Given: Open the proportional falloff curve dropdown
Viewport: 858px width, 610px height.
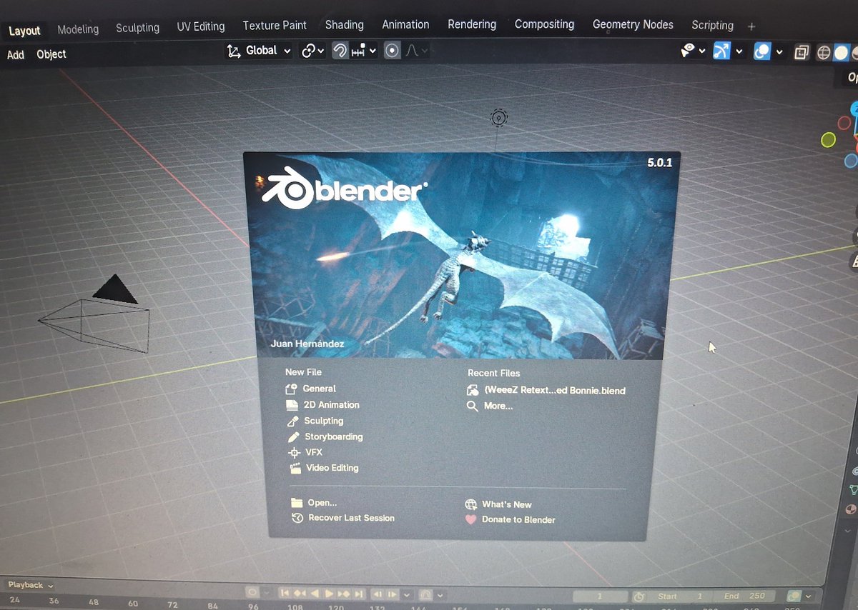Looking at the screenshot, I should point(417,51).
